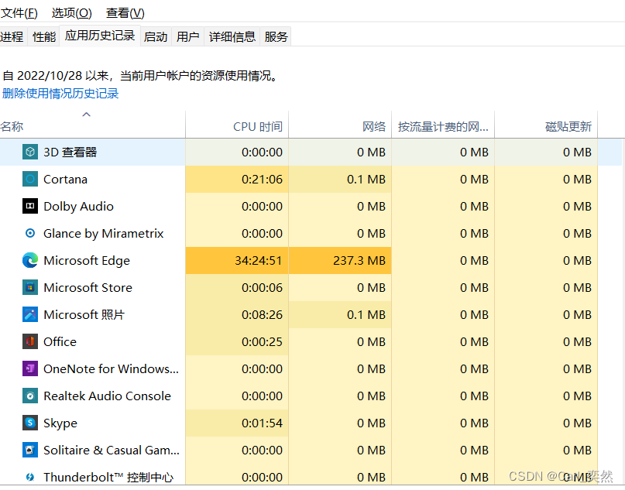
Task: Click the 删除使用情况历史记录 link
Action: click(x=60, y=94)
